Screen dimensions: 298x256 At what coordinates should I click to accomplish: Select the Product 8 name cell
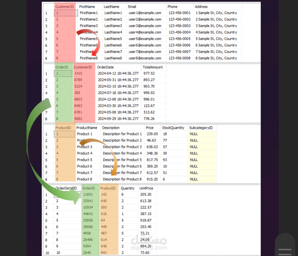point(85,179)
